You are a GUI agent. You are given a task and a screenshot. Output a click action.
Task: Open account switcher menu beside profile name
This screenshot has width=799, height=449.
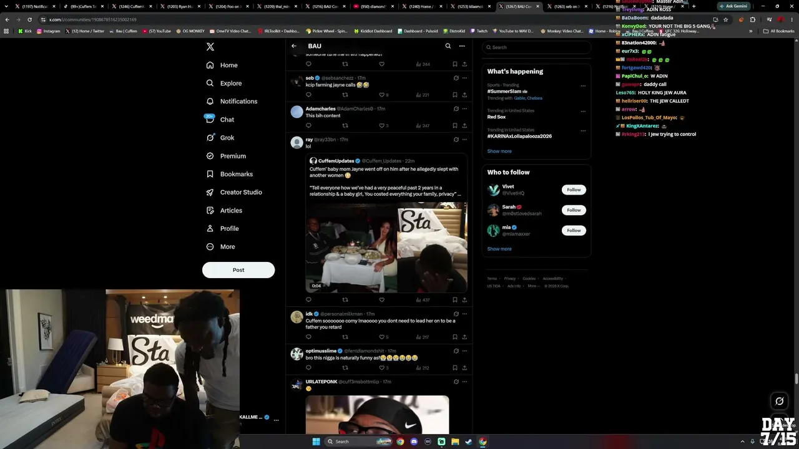coord(276,420)
